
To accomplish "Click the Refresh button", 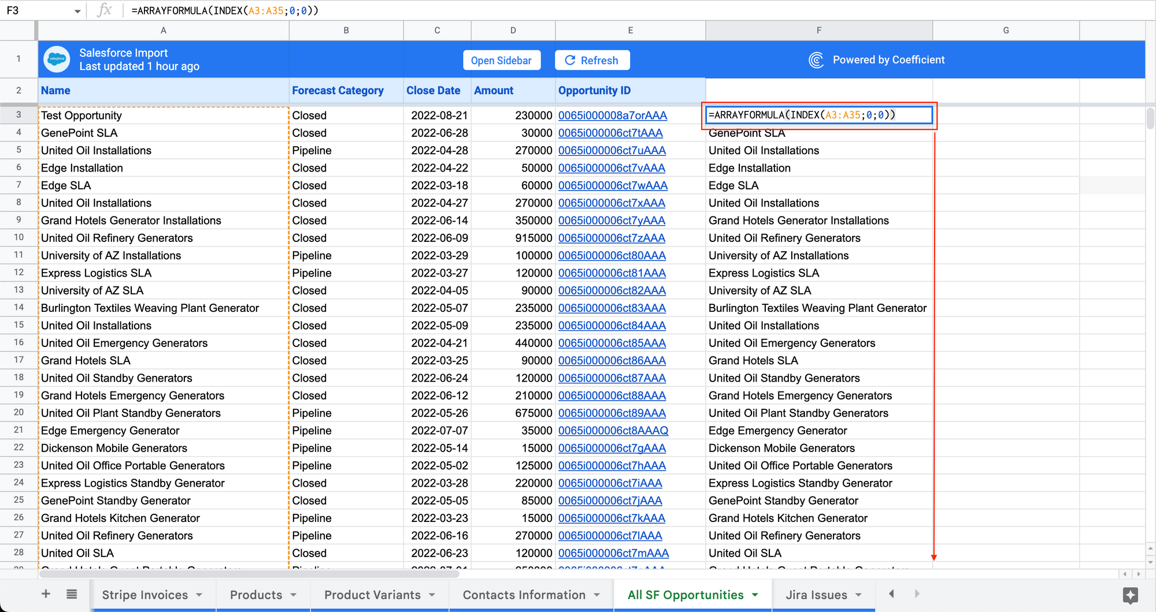I will (x=592, y=60).
